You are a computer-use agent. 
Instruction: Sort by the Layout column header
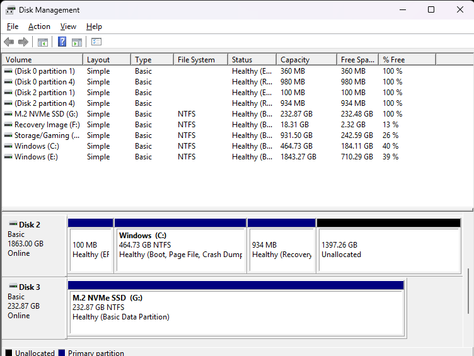(107, 59)
